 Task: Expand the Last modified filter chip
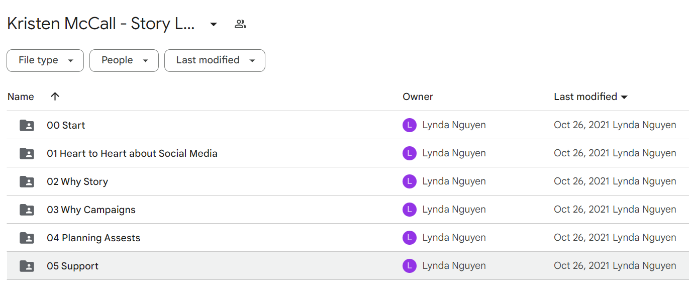pos(215,60)
